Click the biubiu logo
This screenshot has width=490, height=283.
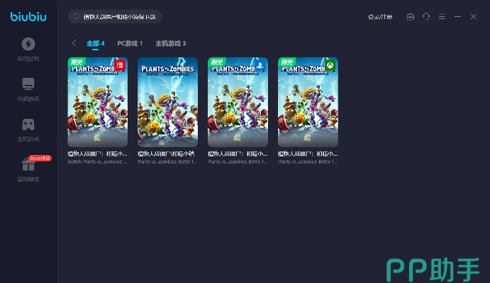pos(28,16)
